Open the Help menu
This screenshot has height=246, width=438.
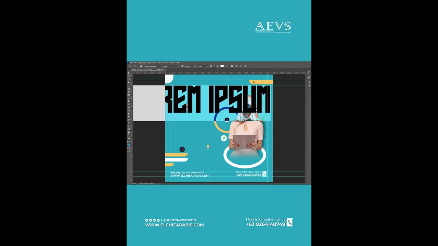click(178, 63)
